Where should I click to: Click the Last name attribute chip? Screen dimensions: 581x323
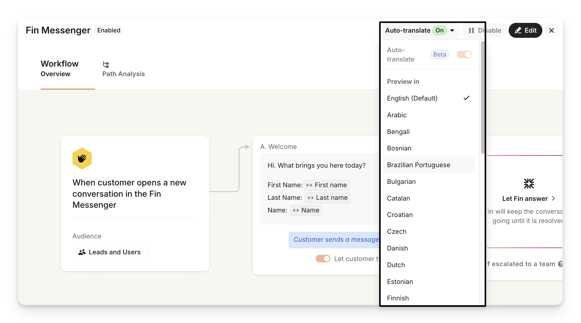pyautogui.click(x=328, y=198)
